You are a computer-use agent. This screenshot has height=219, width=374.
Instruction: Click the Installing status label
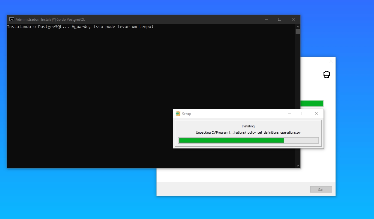(248, 126)
